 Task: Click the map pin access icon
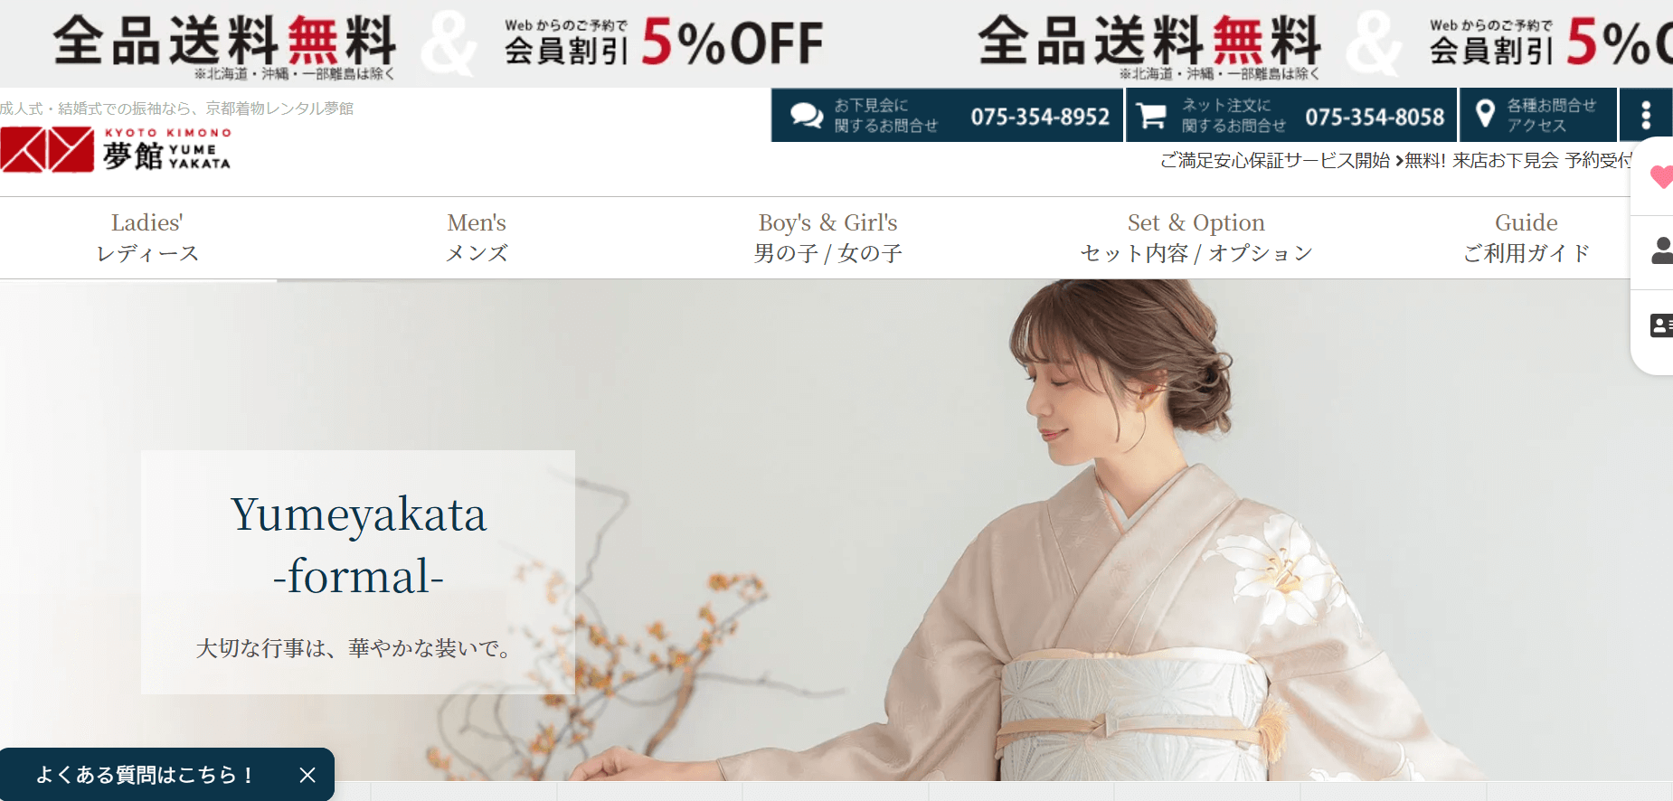[x=1484, y=114]
